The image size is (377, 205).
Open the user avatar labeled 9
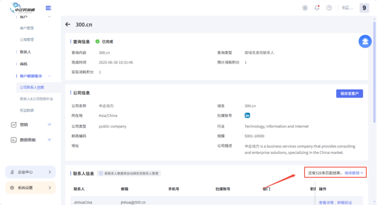[x=364, y=8]
